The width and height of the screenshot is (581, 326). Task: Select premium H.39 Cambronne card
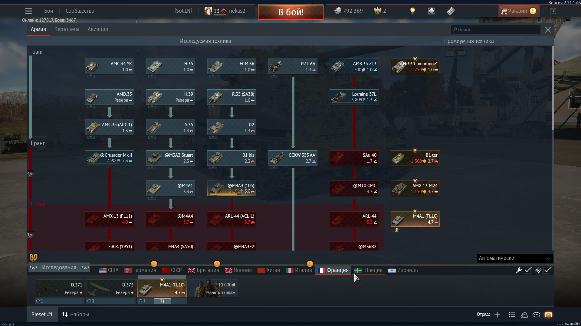tap(415, 66)
